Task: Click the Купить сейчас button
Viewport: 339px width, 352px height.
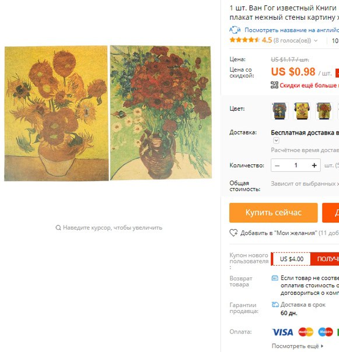Action: (x=273, y=213)
